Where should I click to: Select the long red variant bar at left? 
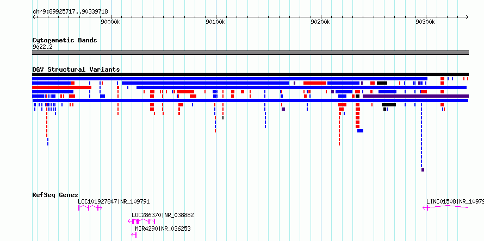(x=62, y=87)
